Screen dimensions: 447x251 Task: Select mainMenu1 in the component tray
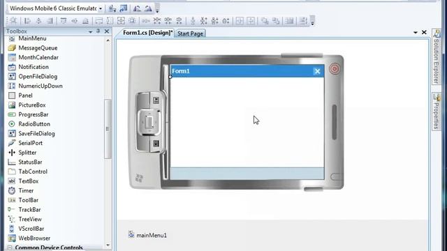coord(147,235)
